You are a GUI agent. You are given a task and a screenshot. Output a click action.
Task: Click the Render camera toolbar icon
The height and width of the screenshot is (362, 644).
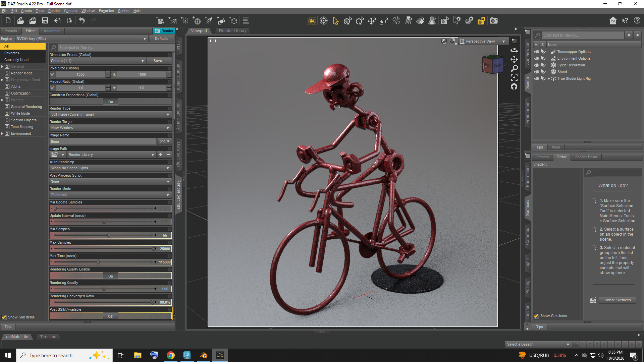493,21
